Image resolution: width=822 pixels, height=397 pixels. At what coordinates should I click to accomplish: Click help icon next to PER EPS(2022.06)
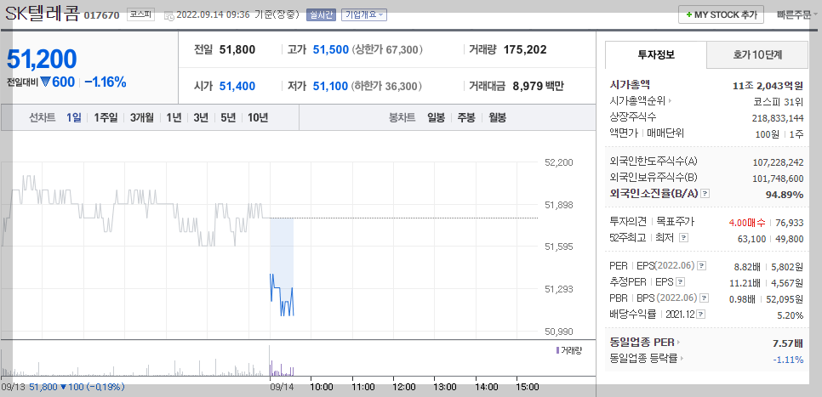click(702, 267)
